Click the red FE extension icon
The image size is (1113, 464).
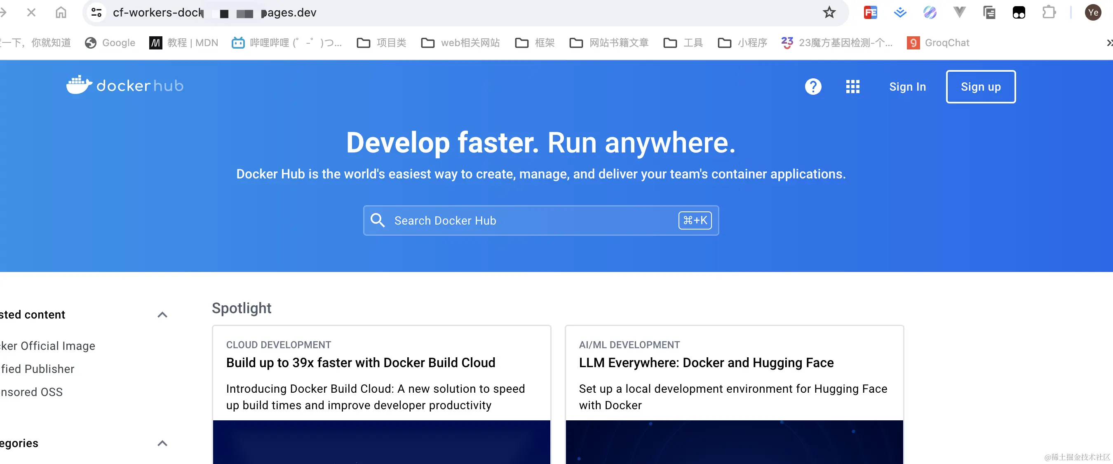point(870,12)
